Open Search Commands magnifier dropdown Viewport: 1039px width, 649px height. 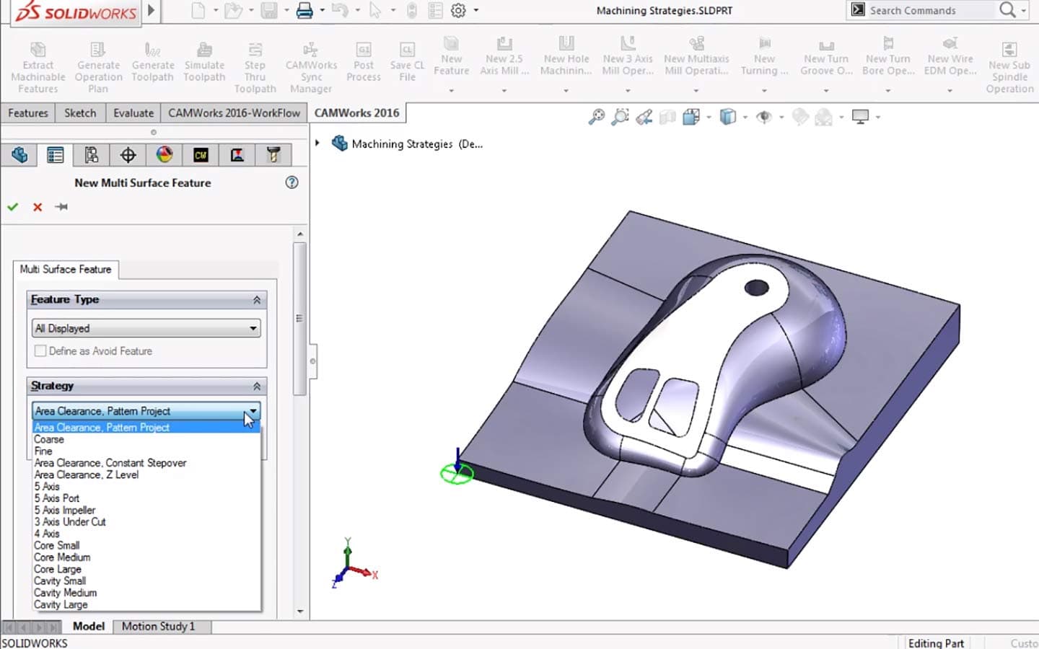click(x=1024, y=10)
